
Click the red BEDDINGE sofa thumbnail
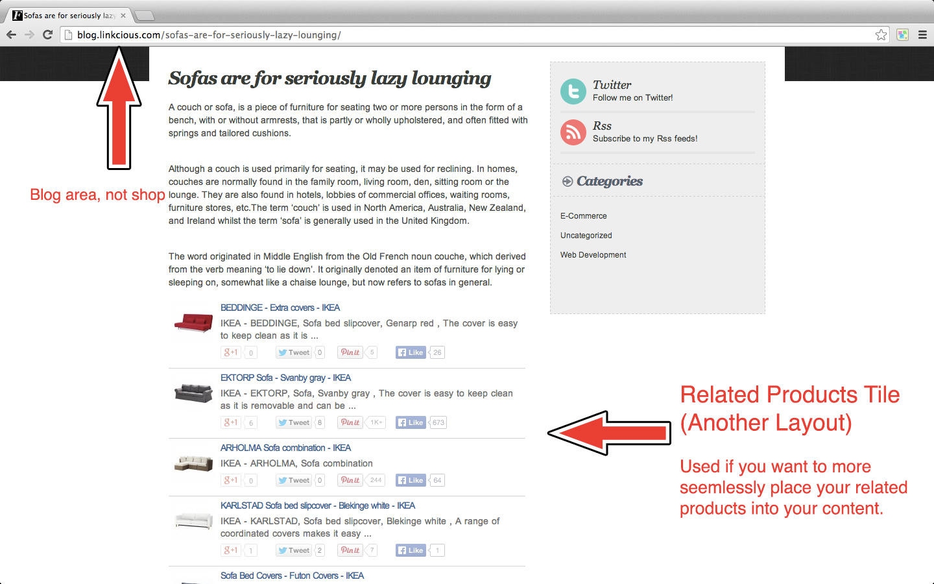pyautogui.click(x=193, y=322)
